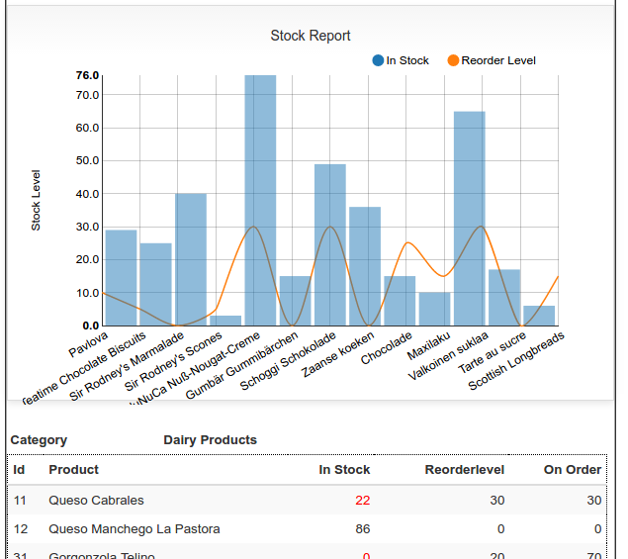Select the Tarte au sucre bar
The image size is (628, 559).
point(504,297)
